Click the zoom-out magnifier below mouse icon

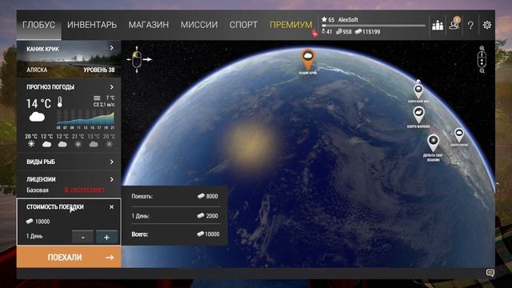coord(482,70)
